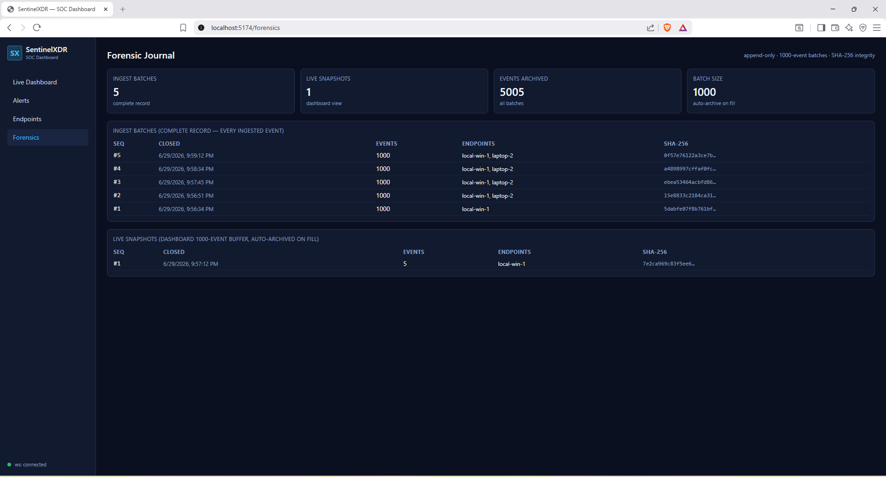Bookmark this page with bookmark icon
The height and width of the screenshot is (477, 886).
coord(183,28)
